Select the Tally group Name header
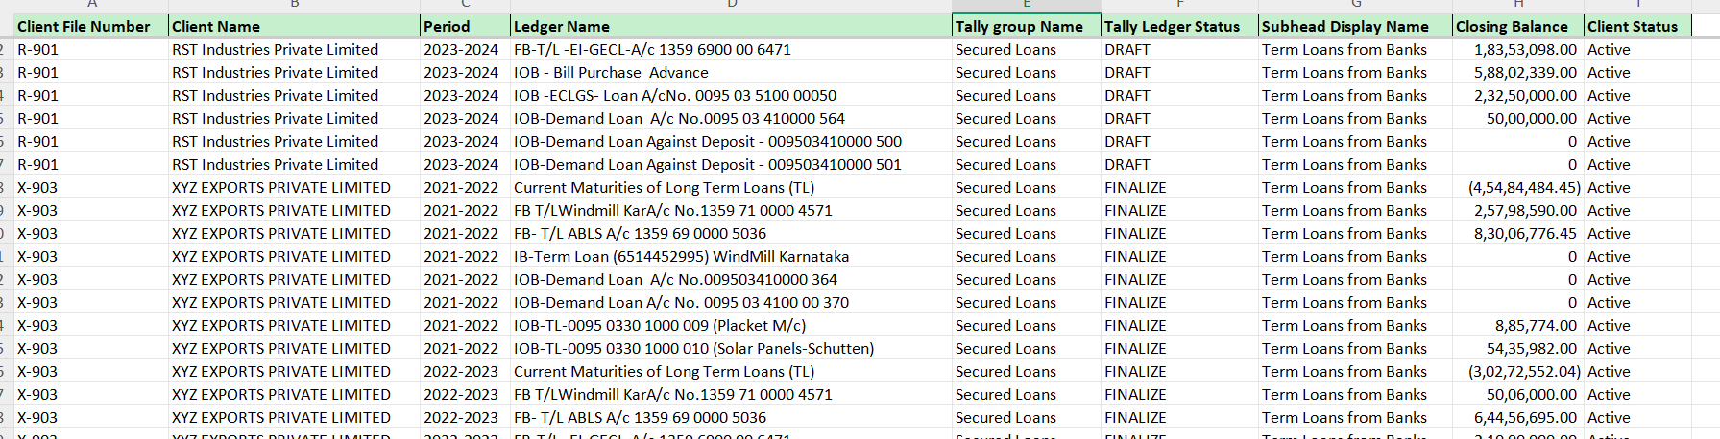The height and width of the screenshot is (439, 1720). (x=1019, y=27)
